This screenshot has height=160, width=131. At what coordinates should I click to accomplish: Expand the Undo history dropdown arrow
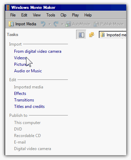pos(50,24)
